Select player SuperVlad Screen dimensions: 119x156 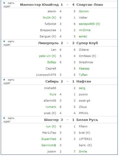pos(49,139)
